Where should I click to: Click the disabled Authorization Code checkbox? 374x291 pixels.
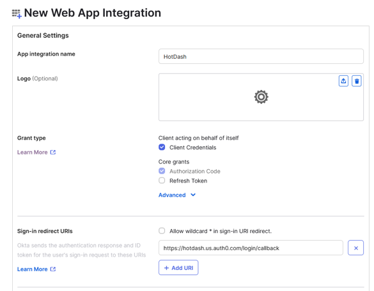point(162,171)
